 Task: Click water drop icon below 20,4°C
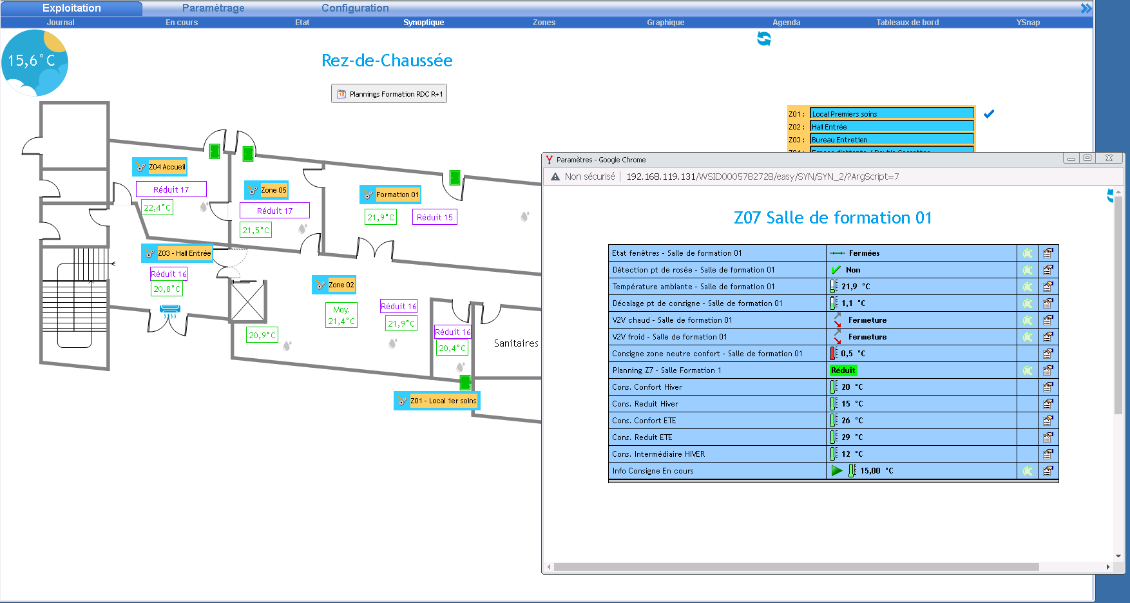461,367
